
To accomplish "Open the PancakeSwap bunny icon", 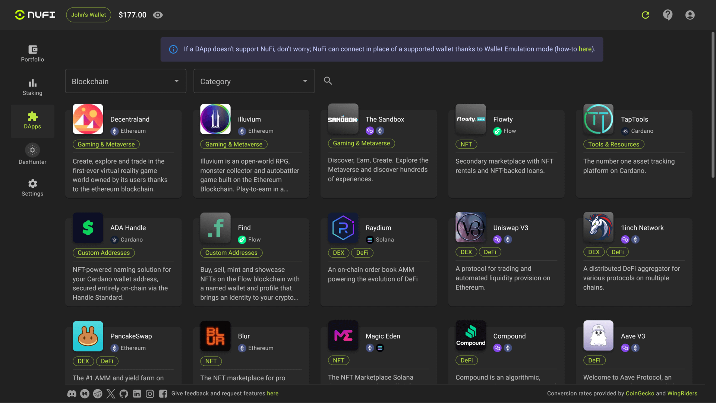I will pos(88,336).
